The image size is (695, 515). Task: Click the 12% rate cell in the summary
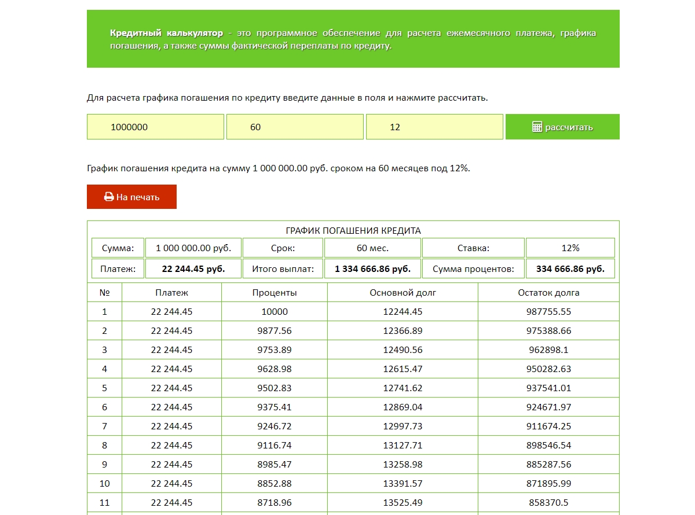570,248
